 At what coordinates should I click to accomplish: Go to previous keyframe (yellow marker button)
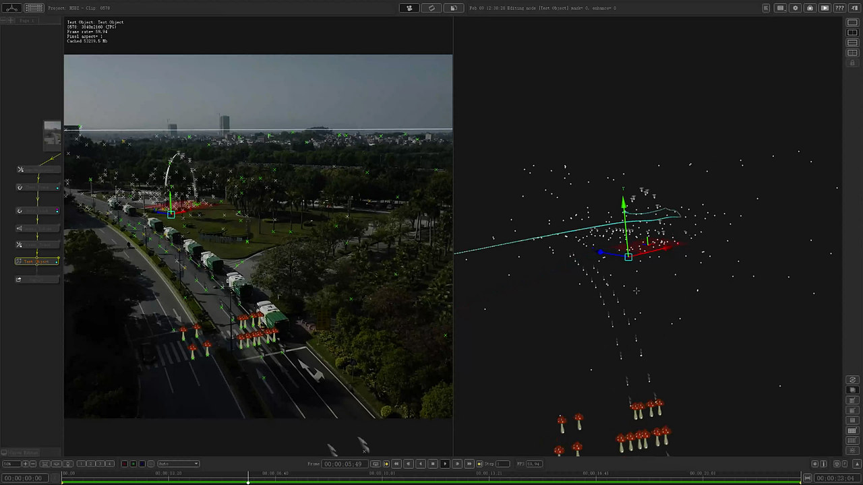(386, 463)
